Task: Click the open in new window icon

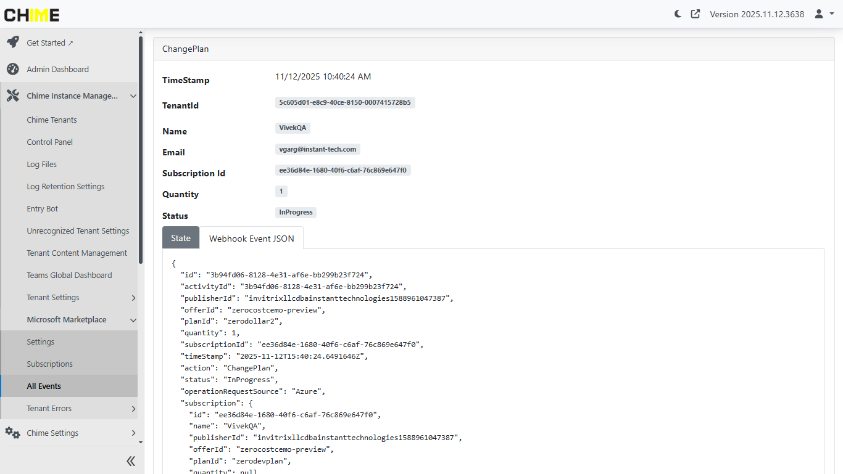Action: 696,14
